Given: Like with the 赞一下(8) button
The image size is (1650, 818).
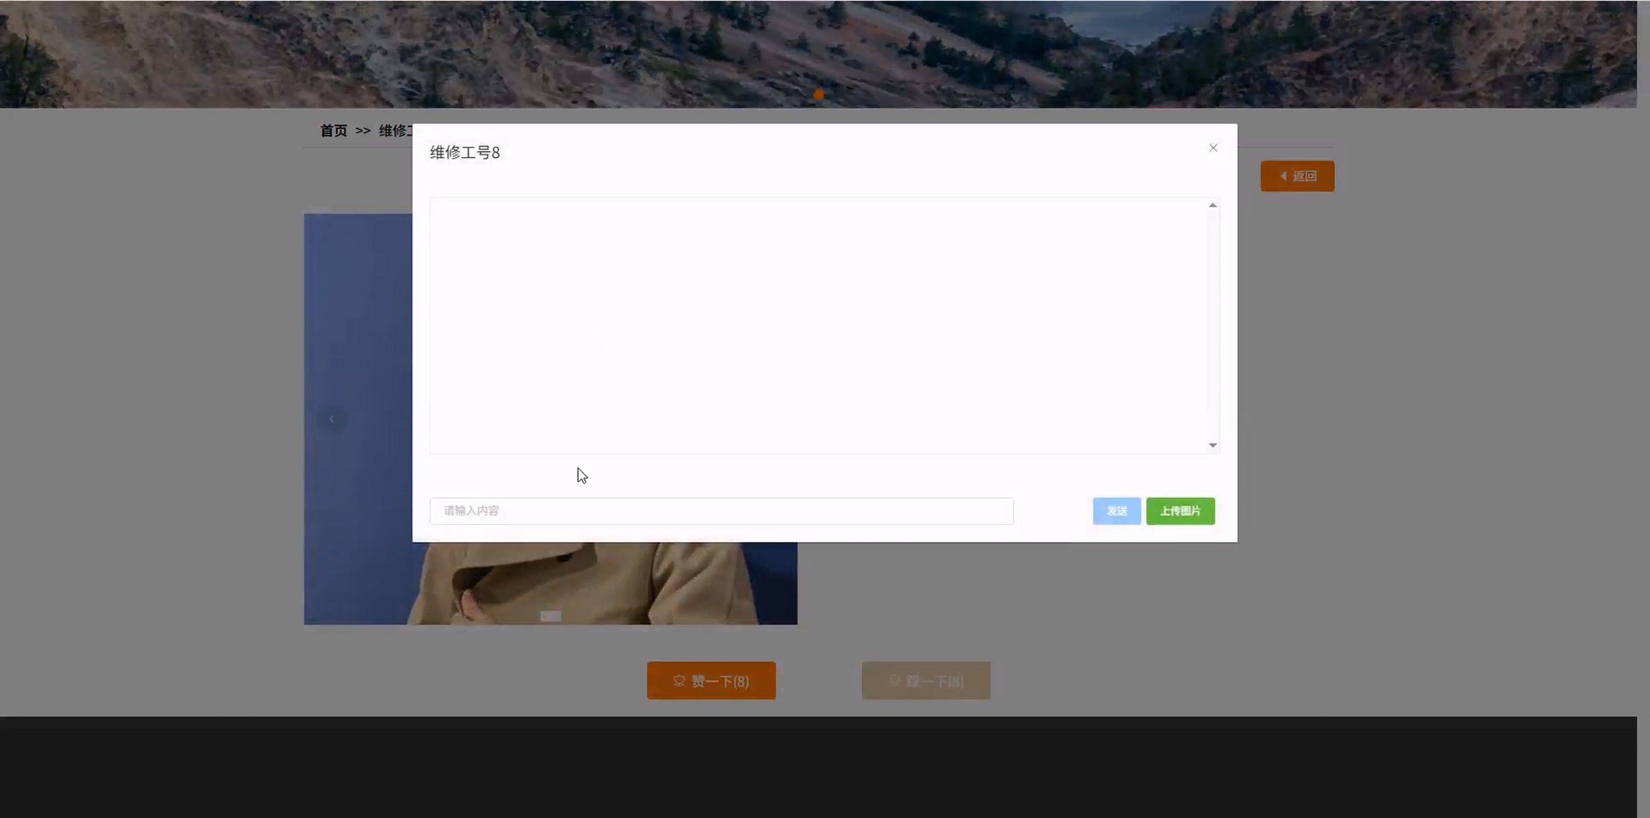Looking at the screenshot, I should coord(711,681).
